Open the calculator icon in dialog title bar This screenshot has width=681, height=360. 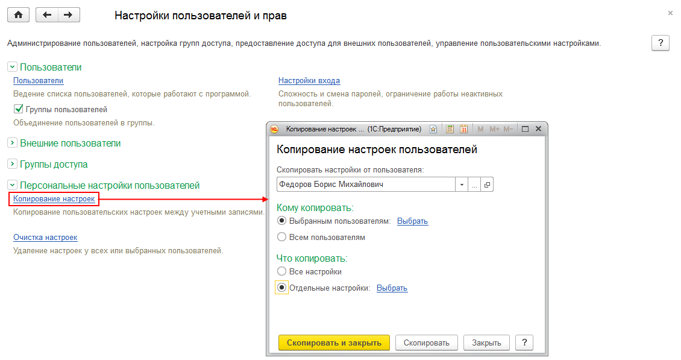[x=450, y=129]
